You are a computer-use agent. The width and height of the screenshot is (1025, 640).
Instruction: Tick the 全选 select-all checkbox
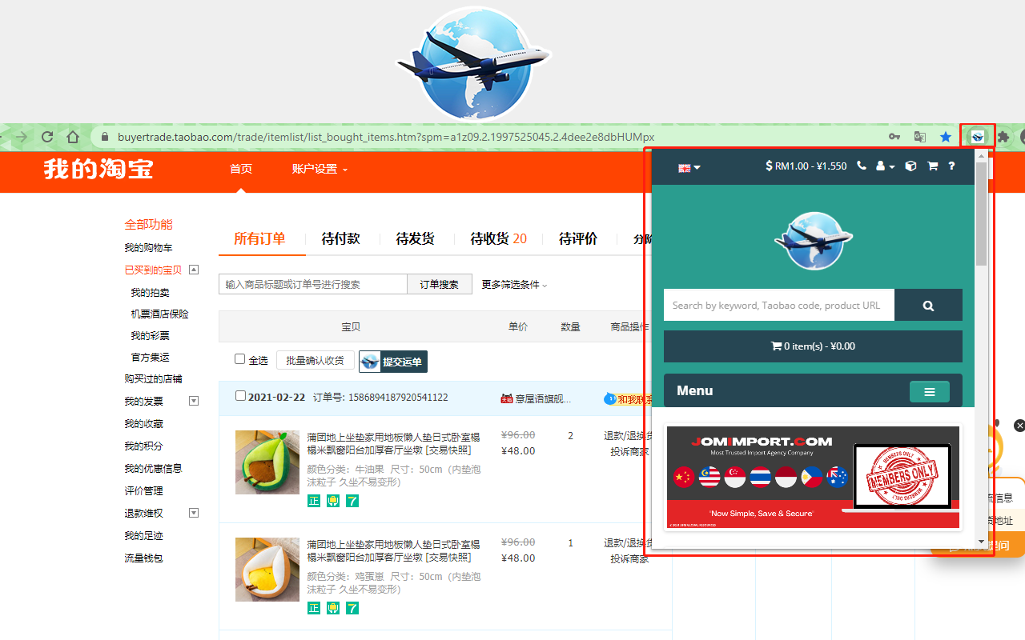pos(239,359)
